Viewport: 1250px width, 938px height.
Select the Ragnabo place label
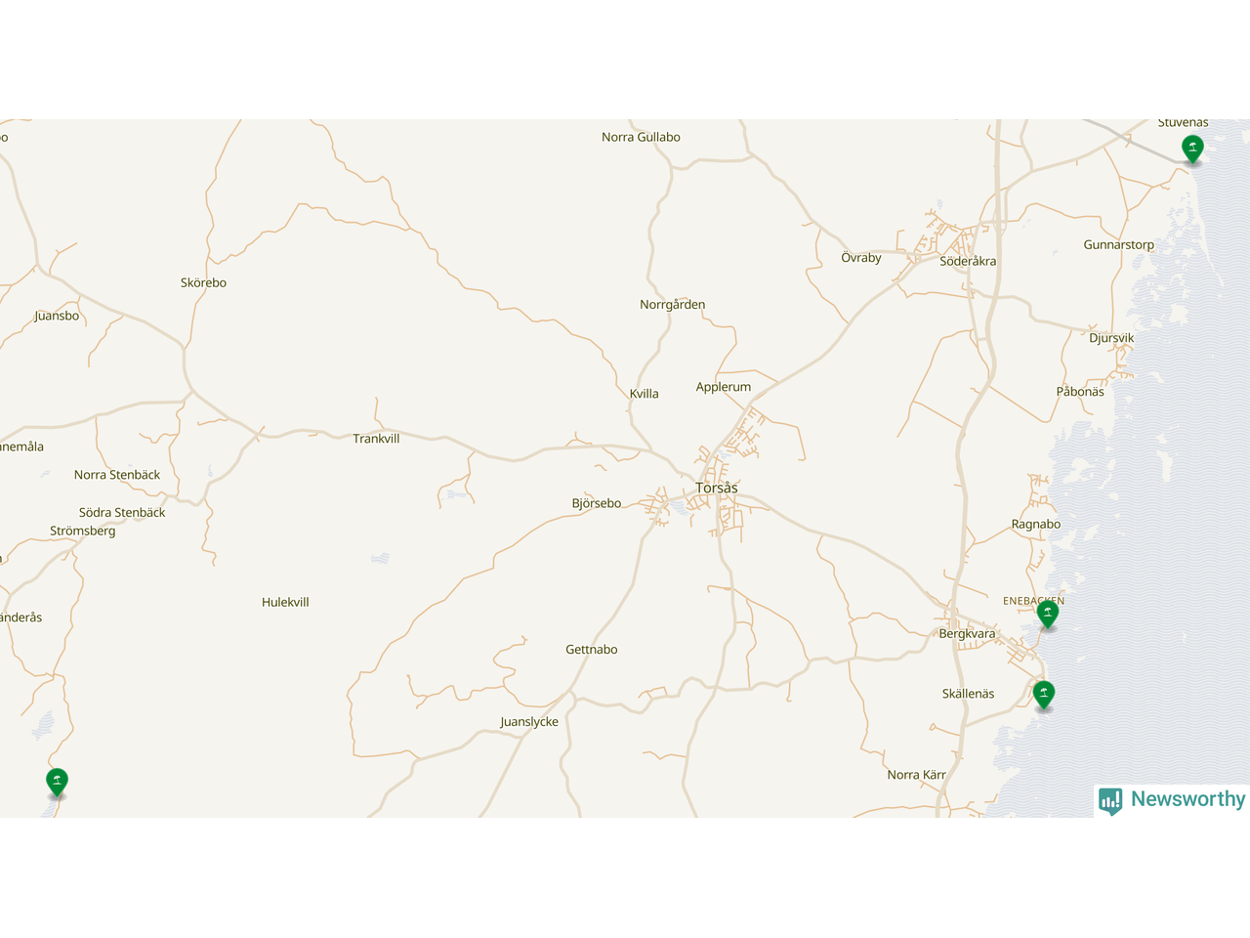tap(1036, 525)
